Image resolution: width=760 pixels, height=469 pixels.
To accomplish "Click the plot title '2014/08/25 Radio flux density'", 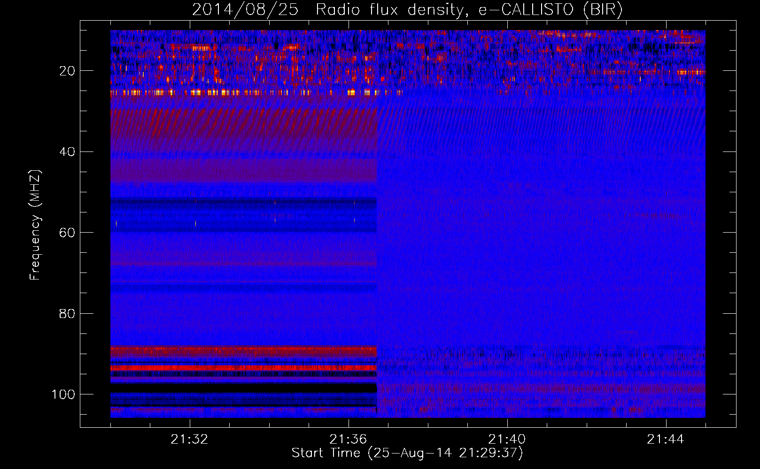I will pos(407,9).
